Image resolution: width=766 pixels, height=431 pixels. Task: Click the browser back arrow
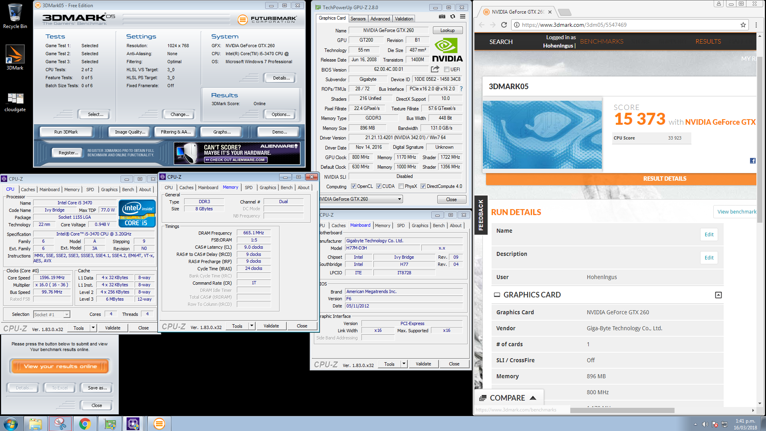point(482,25)
